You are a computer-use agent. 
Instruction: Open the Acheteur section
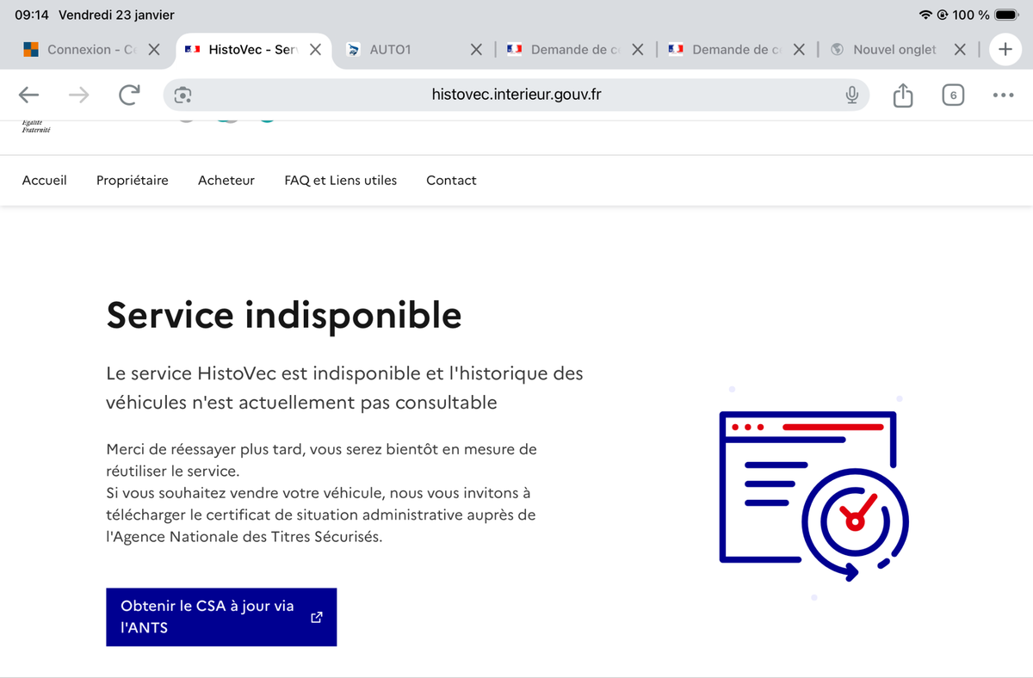point(226,180)
